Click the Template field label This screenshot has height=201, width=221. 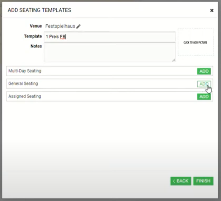[x=33, y=36]
